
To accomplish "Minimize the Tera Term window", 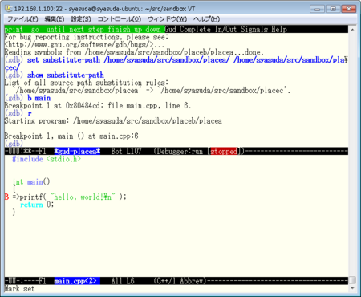I will tap(317, 9).
